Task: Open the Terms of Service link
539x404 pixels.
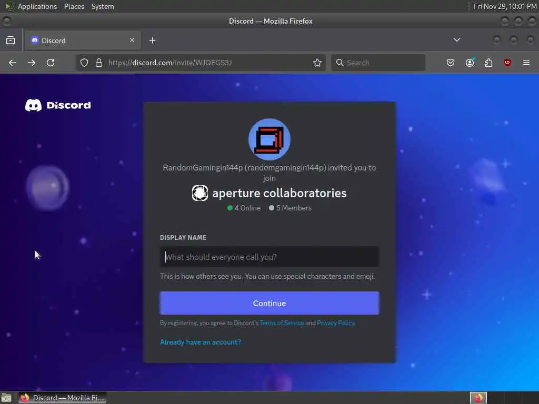Action: coord(282,323)
